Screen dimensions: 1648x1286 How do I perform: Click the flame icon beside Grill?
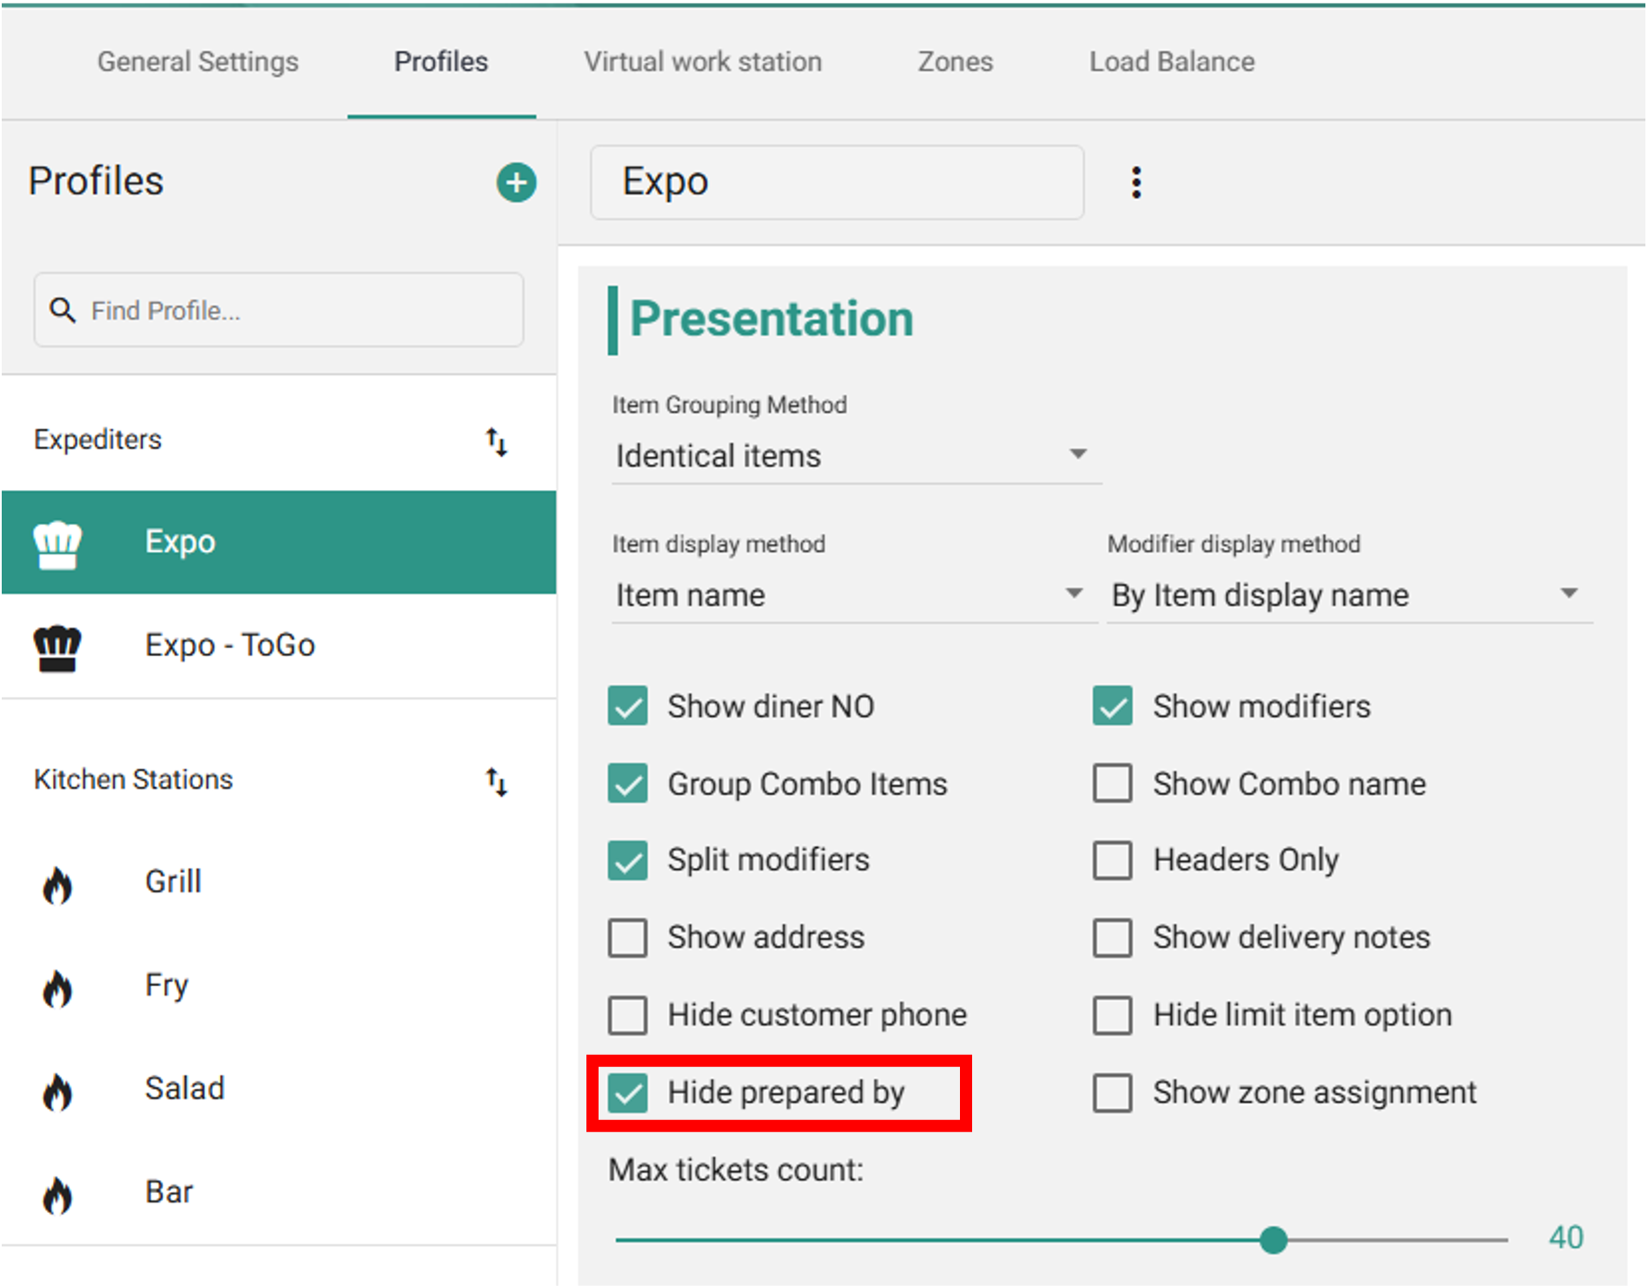point(57,885)
